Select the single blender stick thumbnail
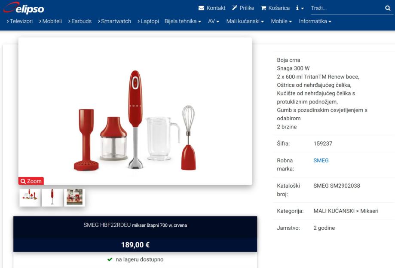 [52, 198]
